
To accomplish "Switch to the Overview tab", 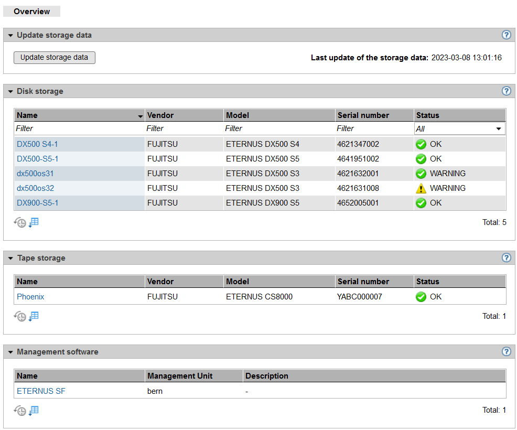I will tap(32, 12).
